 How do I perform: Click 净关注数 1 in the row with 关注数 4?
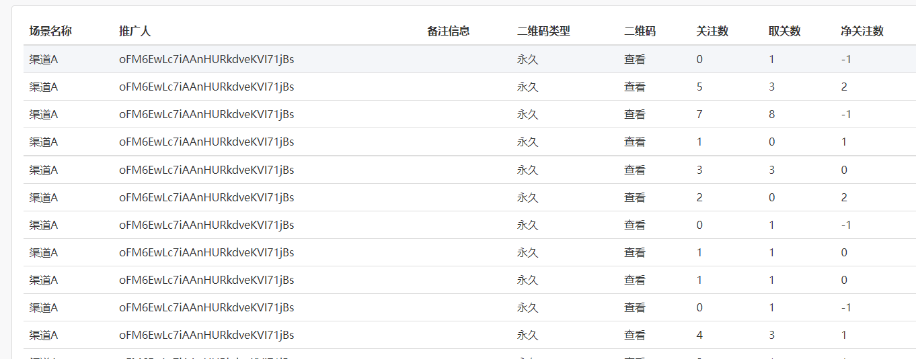click(x=844, y=335)
